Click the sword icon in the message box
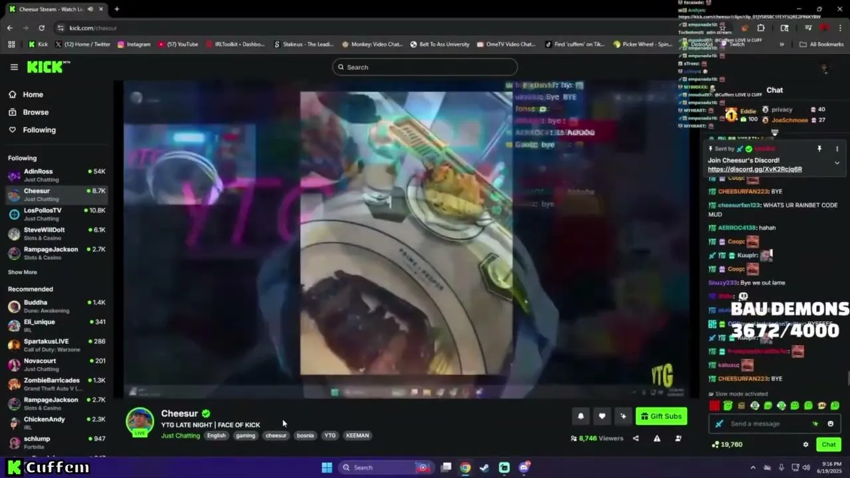850x478 pixels. tap(719, 424)
